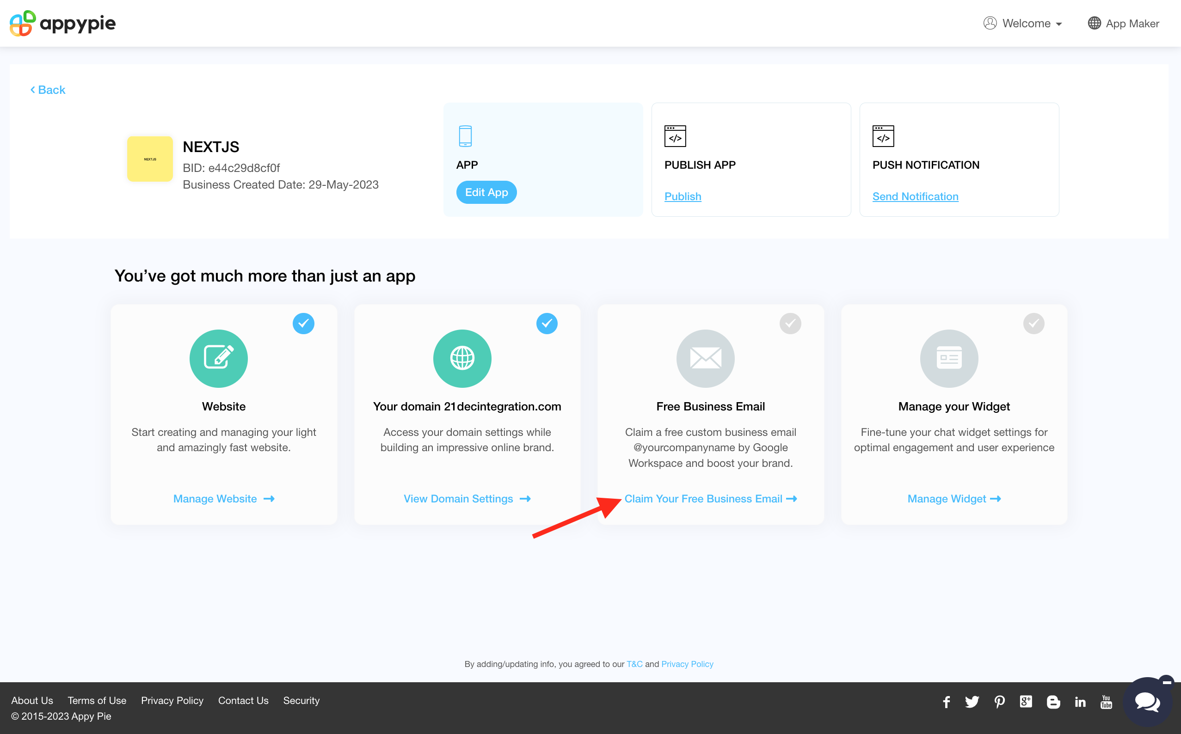This screenshot has width=1181, height=734.
Task: Click the Publish App code window icon
Action: point(675,136)
